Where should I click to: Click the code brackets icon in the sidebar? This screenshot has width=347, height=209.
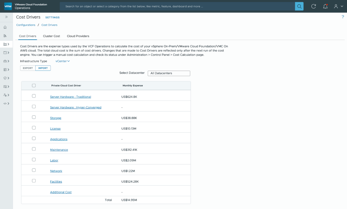[5, 103]
